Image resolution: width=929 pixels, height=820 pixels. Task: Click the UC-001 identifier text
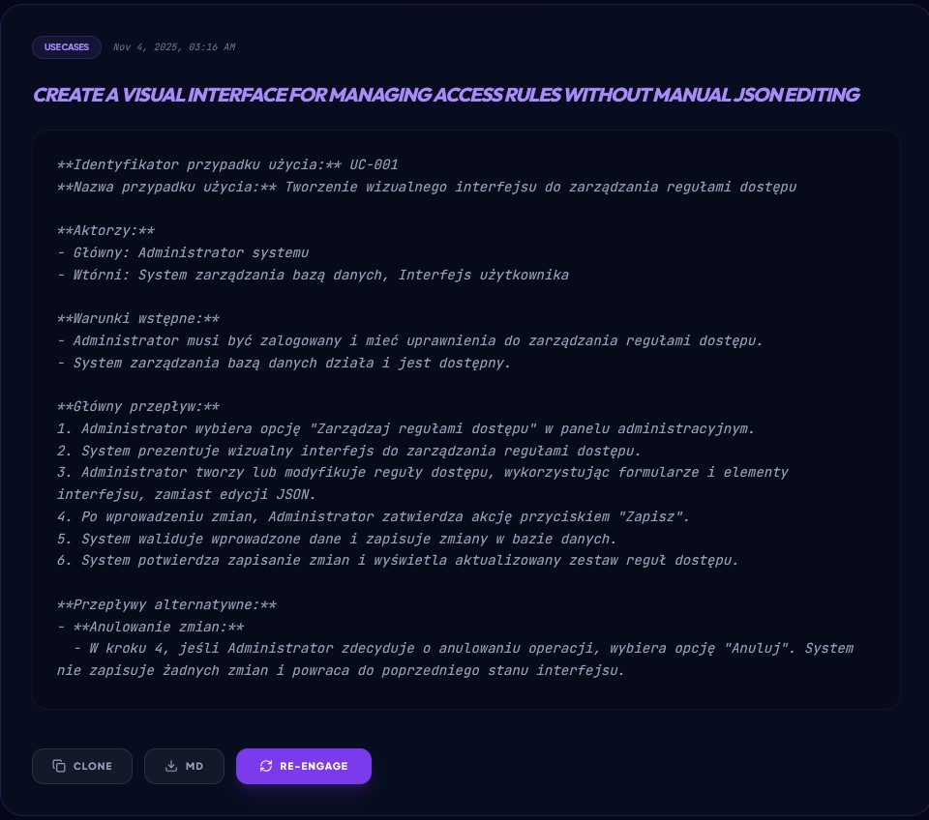click(x=375, y=164)
